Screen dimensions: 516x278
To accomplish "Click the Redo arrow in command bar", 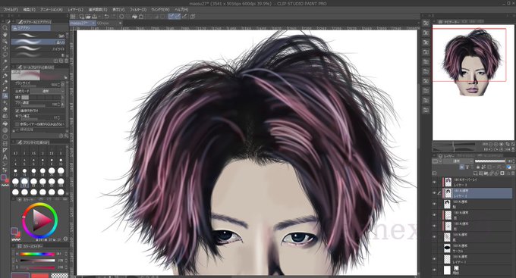I will click(x=114, y=16).
